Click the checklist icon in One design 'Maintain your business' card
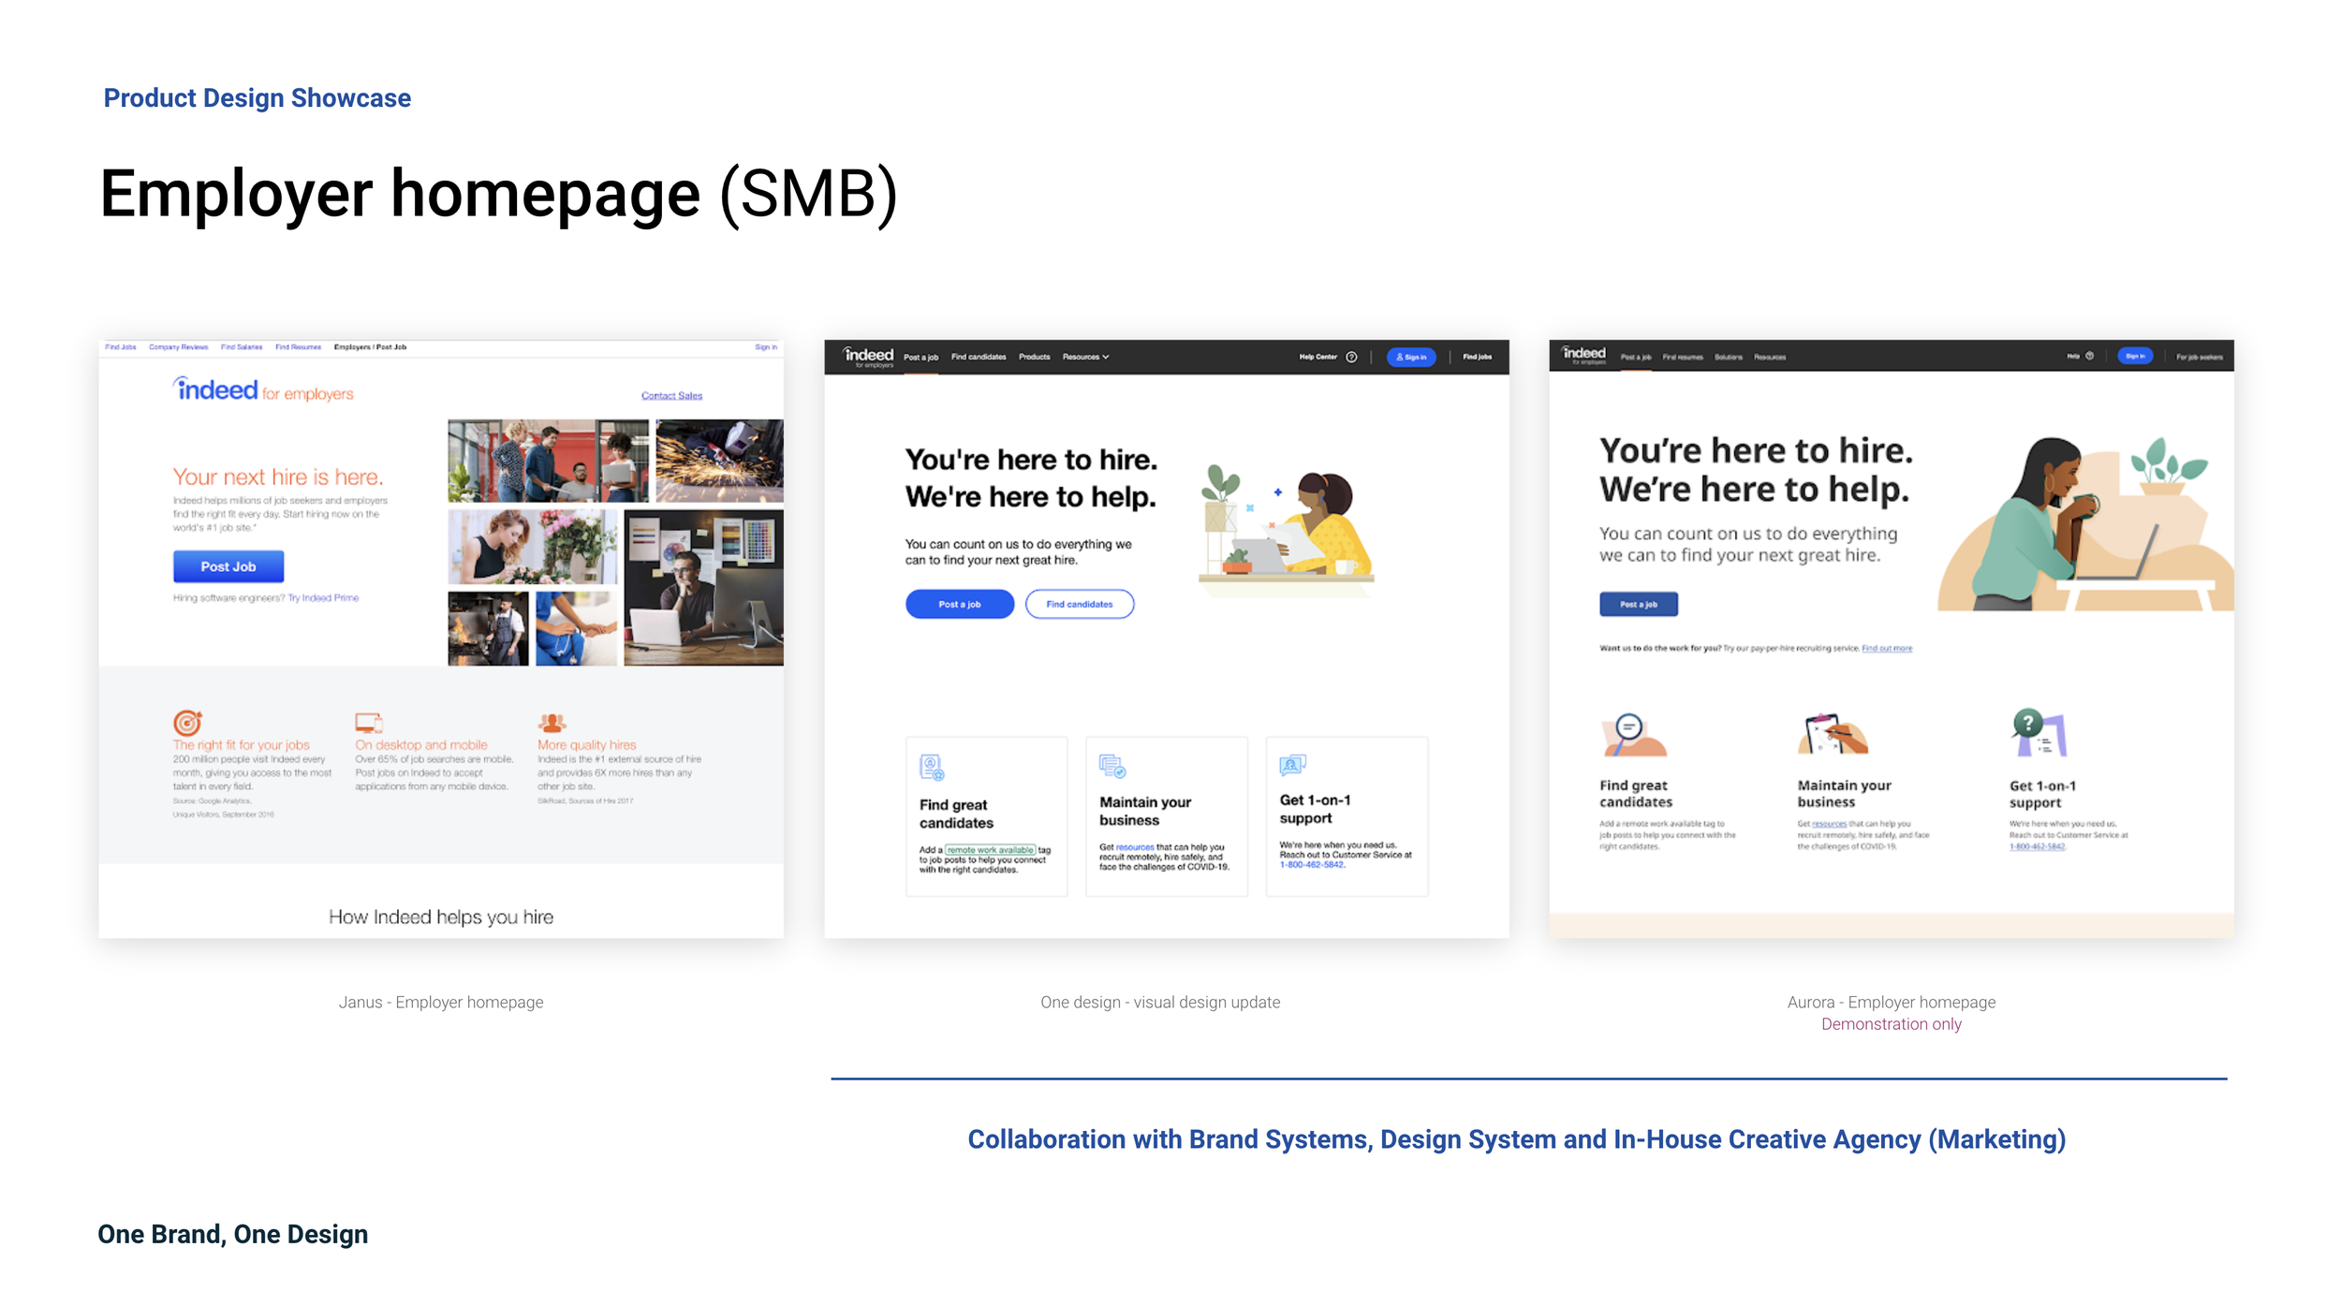The width and height of the screenshot is (2341, 1291). click(1112, 766)
